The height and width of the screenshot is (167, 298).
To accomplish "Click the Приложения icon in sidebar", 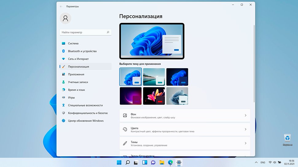I will coord(64,74).
